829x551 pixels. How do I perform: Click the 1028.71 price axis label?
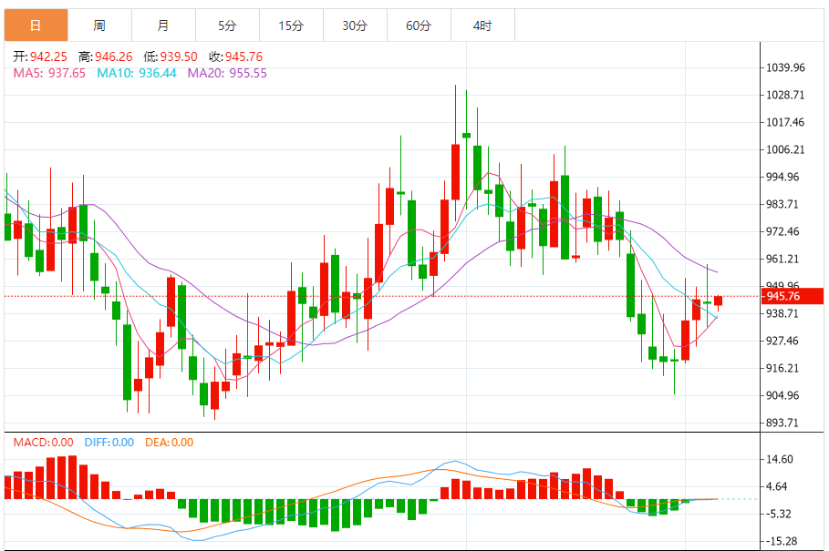785,95
